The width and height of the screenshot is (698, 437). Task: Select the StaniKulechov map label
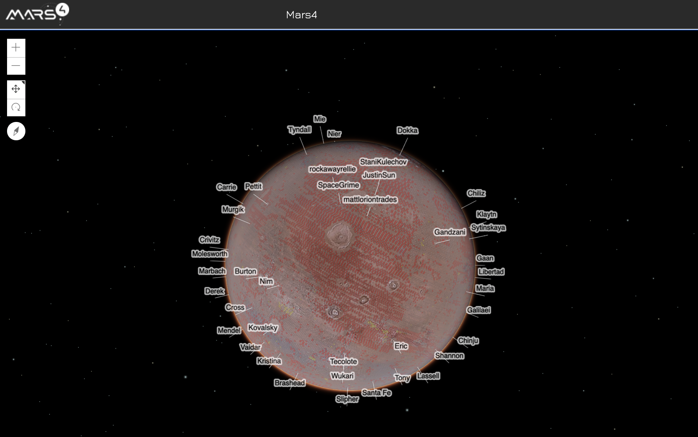click(x=383, y=162)
